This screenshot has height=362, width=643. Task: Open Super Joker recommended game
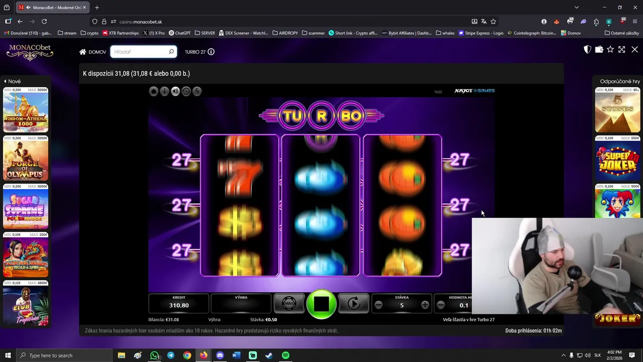617,158
